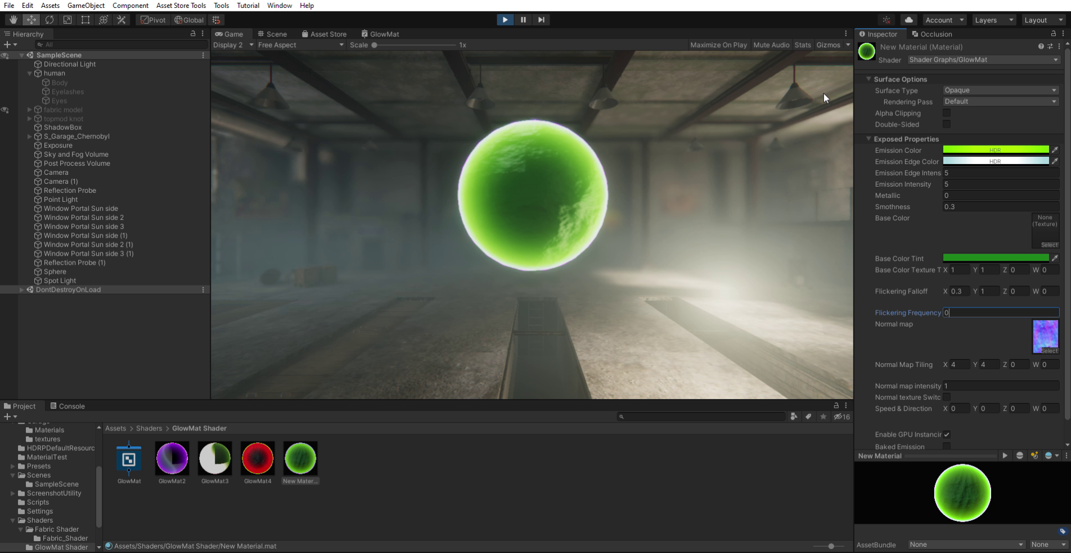This screenshot has width=1071, height=553.
Task: Open Asset Store Tools menu
Action: [181, 5]
